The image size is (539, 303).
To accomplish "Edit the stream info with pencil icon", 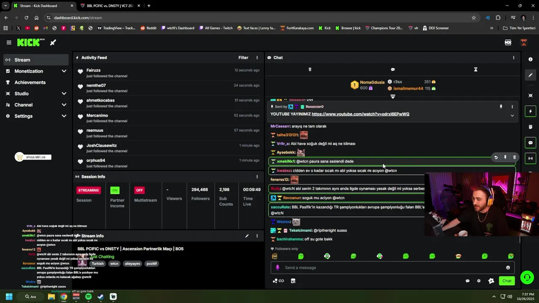I will [x=247, y=236].
